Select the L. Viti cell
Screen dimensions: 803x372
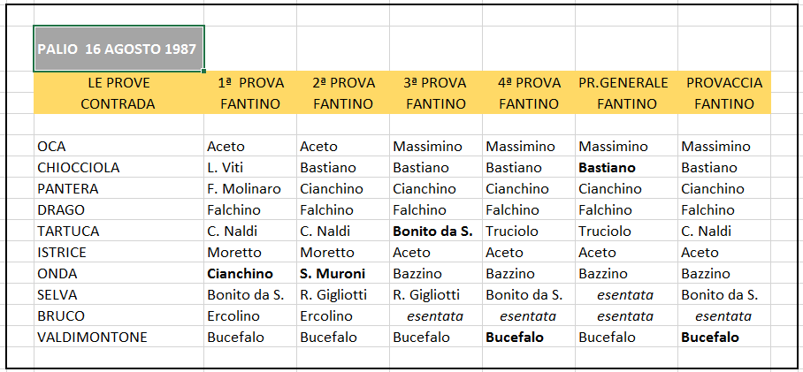click(x=250, y=167)
